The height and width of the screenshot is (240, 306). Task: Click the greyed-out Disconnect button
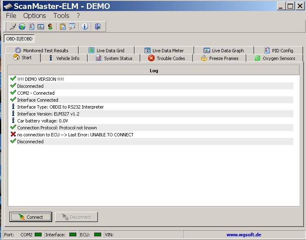[x=76, y=217]
